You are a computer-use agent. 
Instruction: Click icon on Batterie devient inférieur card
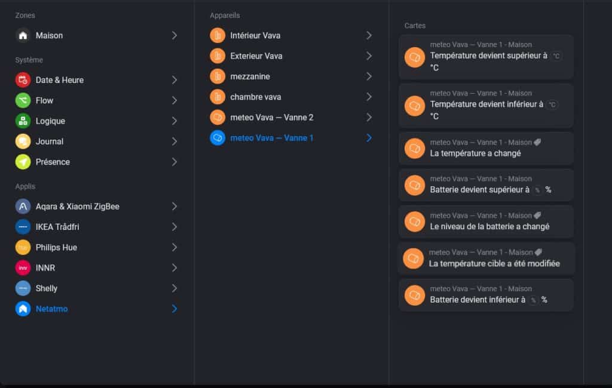point(415,295)
